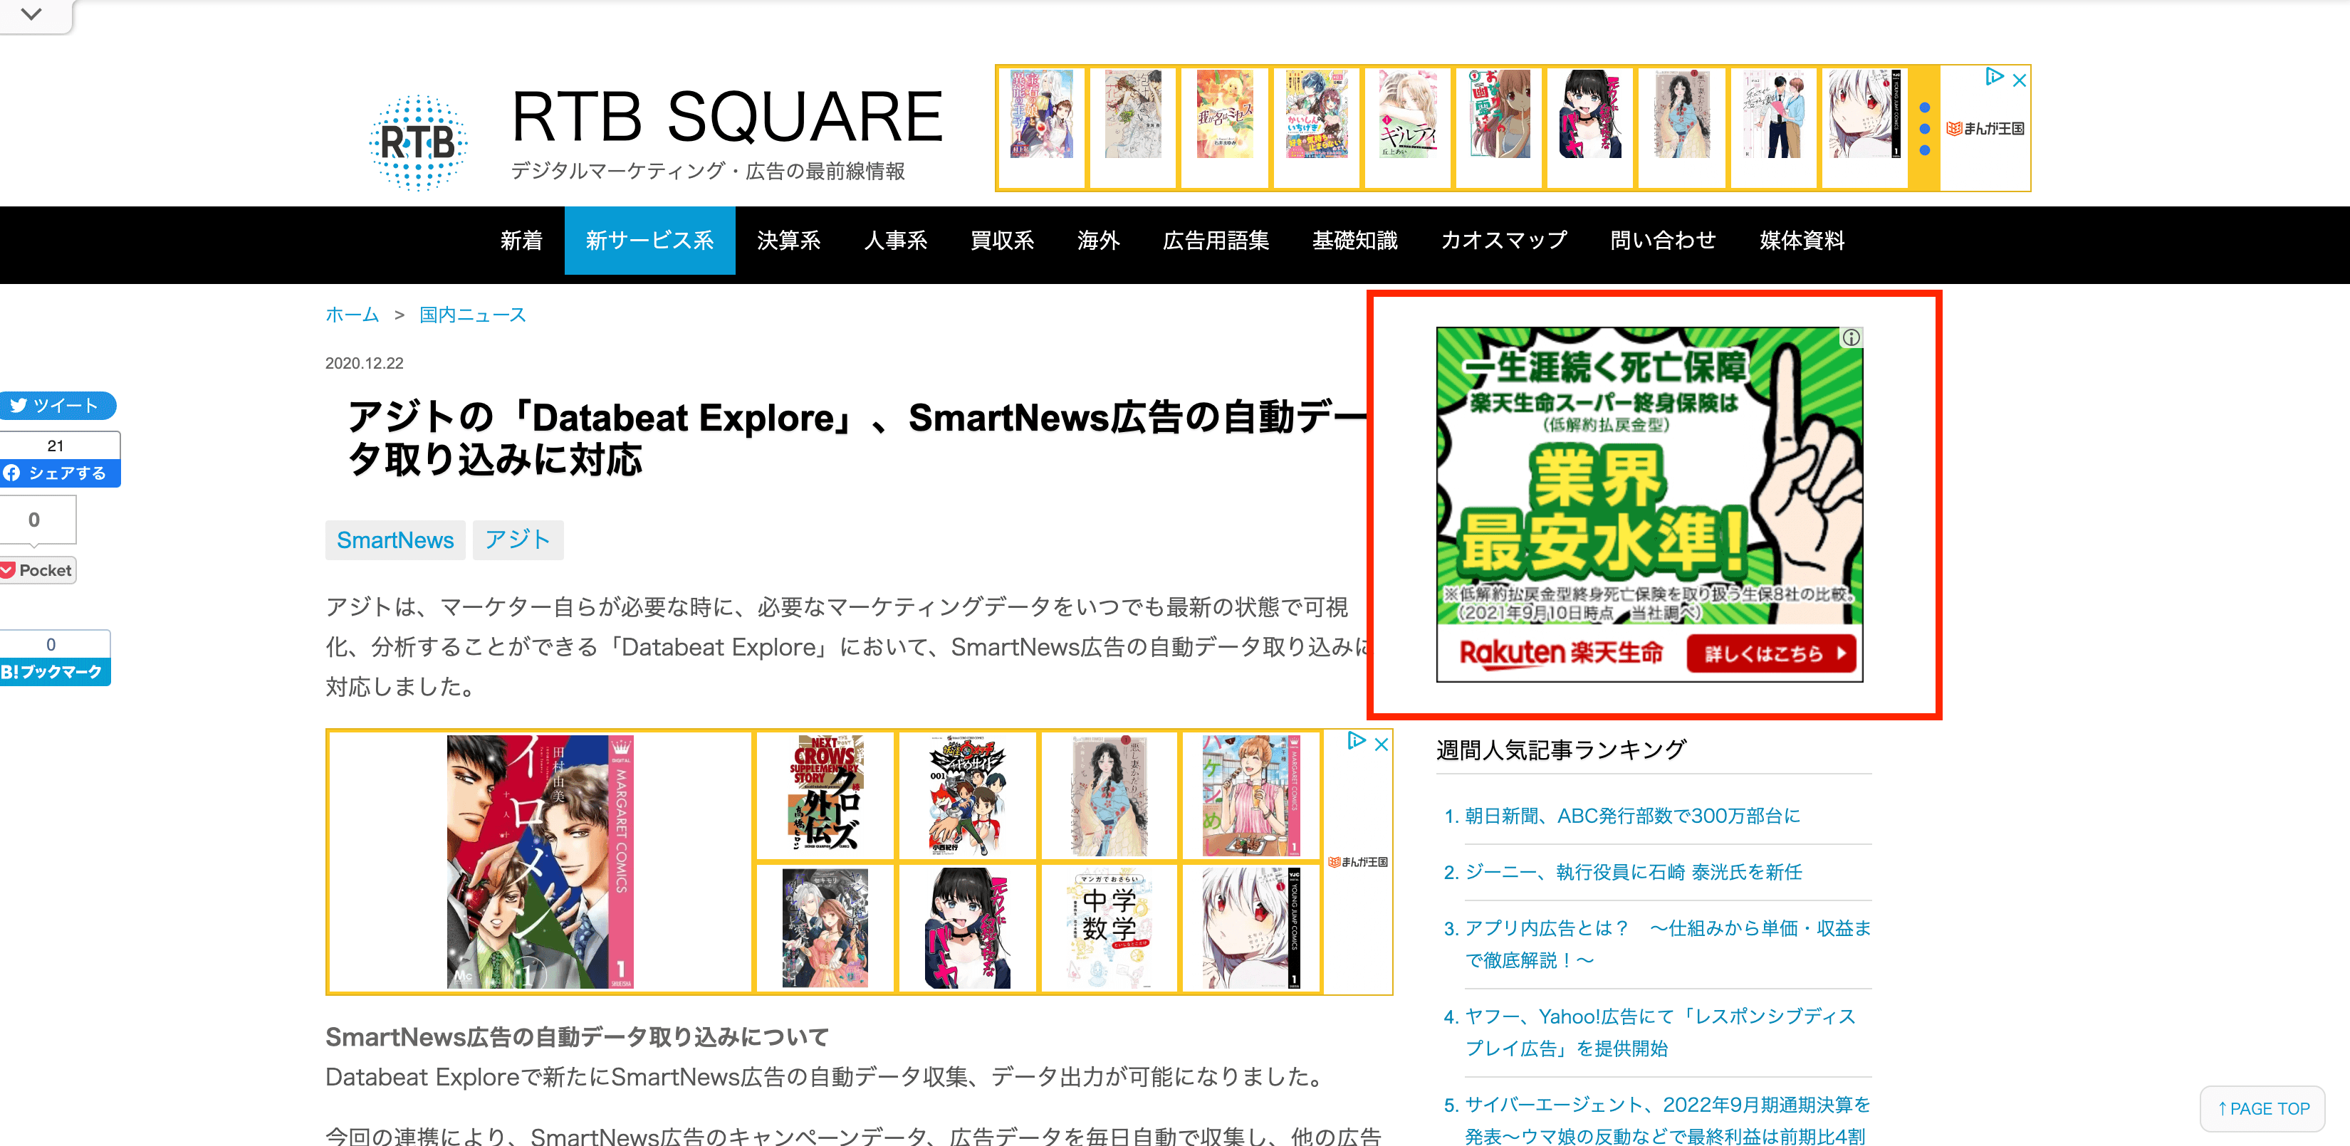
Task: Click the Facebook share count 21
Action: coord(56,445)
